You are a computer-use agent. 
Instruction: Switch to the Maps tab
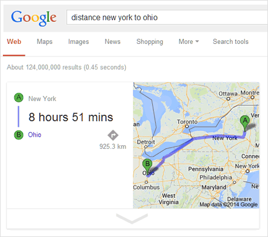[44, 42]
